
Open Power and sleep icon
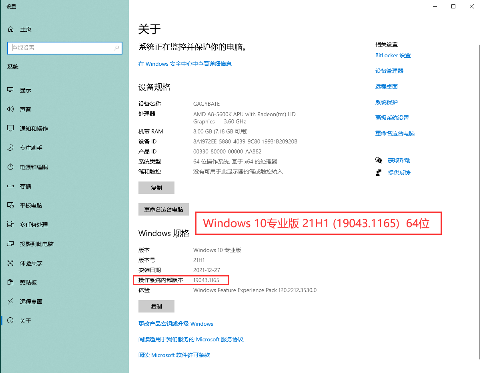11,167
